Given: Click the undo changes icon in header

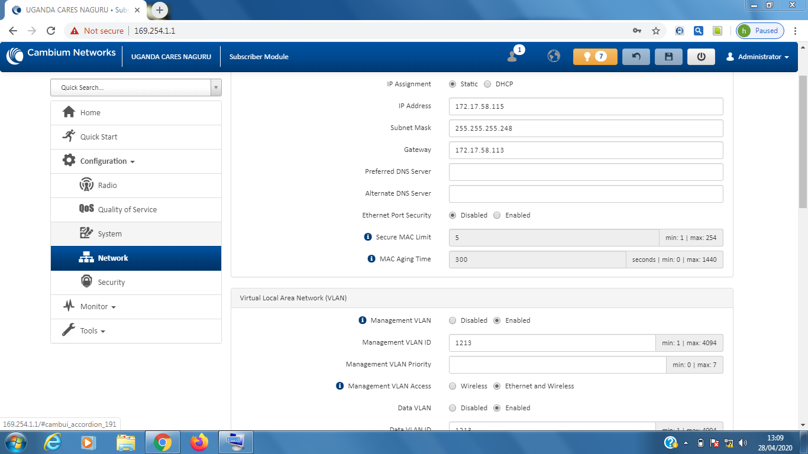Looking at the screenshot, I should [636, 57].
